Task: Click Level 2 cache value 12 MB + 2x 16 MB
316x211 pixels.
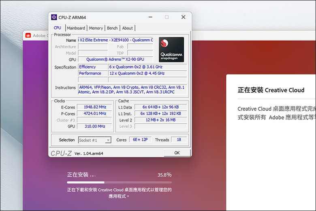Action: 160,120
